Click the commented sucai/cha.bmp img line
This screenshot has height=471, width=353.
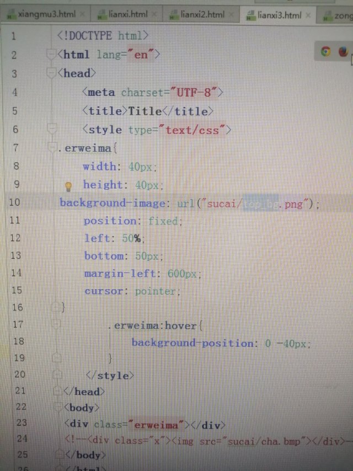(208, 441)
